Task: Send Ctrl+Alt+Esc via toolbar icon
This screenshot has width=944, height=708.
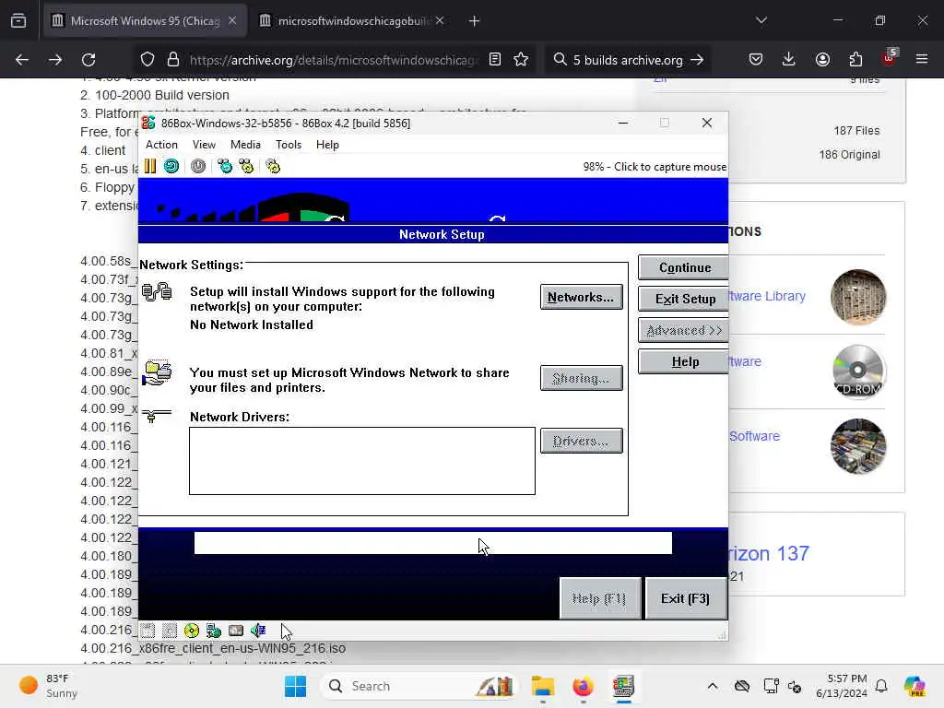Action: pyautogui.click(x=246, y=166)
